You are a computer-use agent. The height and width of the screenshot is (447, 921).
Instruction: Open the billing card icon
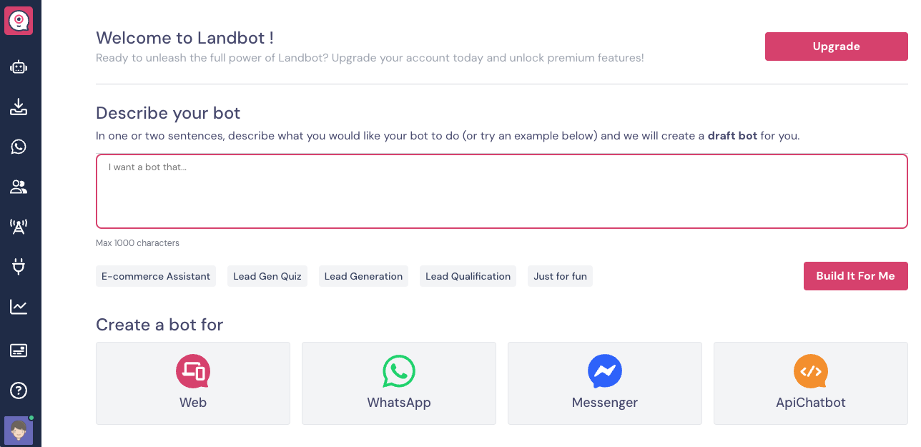click(19, 350)
